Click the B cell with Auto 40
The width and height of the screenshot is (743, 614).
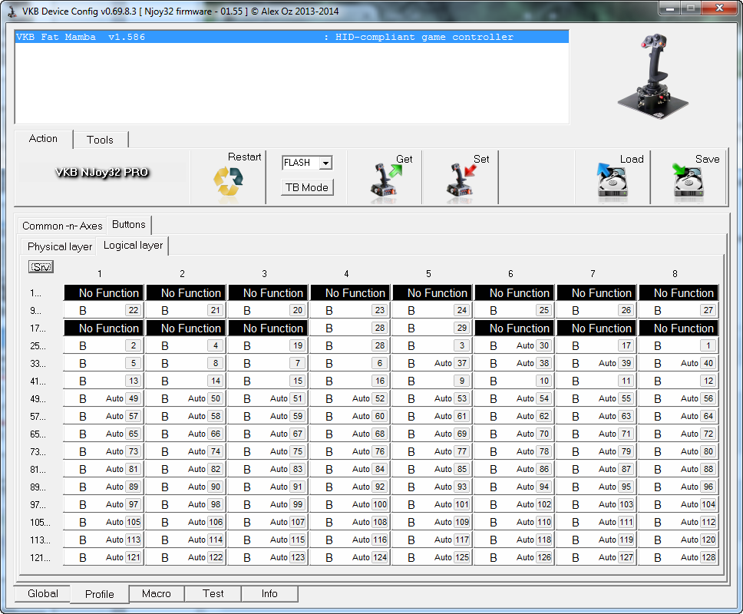[679, 363]
